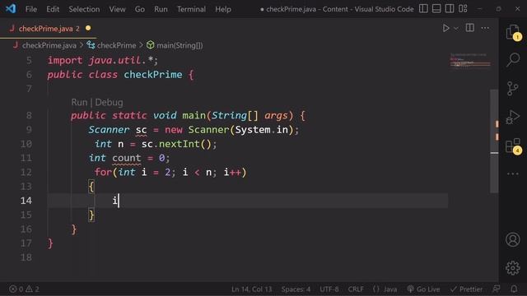Open the editor More Actions menu
Image resolution: width=527 pixels, height=296 pixels.
pyautogui.click(x=485, y=28)
